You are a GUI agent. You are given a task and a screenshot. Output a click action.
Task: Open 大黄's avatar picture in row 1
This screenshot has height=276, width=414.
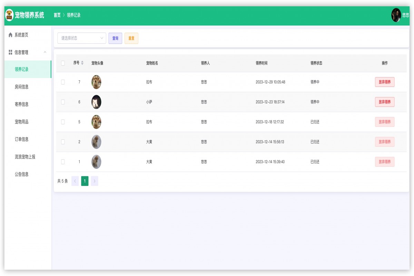tap(96, 162)
